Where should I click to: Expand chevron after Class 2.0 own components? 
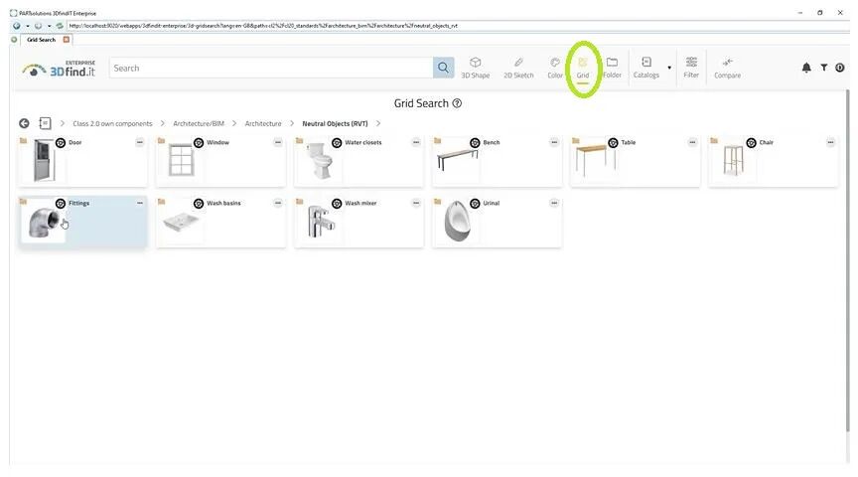(x=163, y=123)
